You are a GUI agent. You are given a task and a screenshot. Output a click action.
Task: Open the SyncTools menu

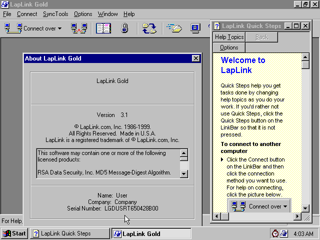coord(55,14)
